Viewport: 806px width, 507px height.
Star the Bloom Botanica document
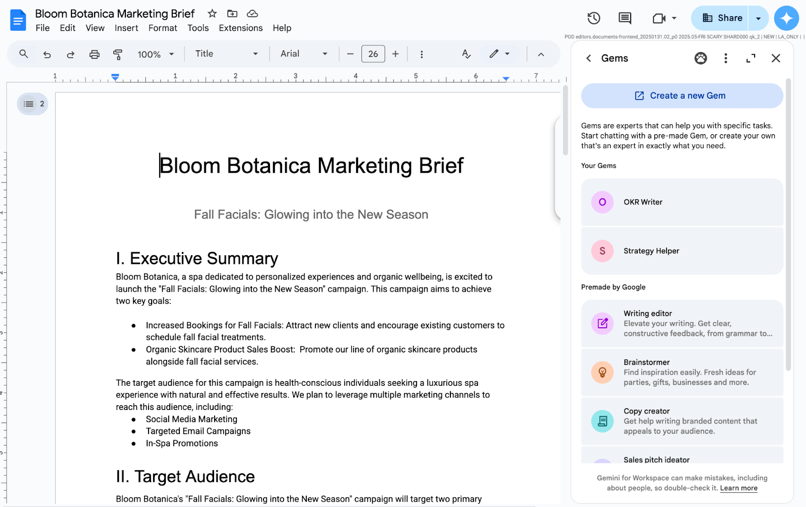pos(212,14)
